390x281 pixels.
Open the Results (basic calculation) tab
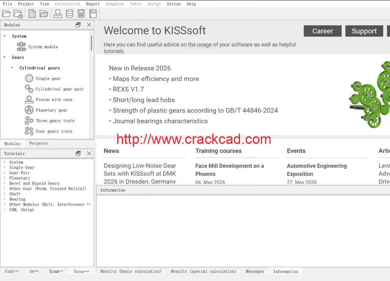131,271
